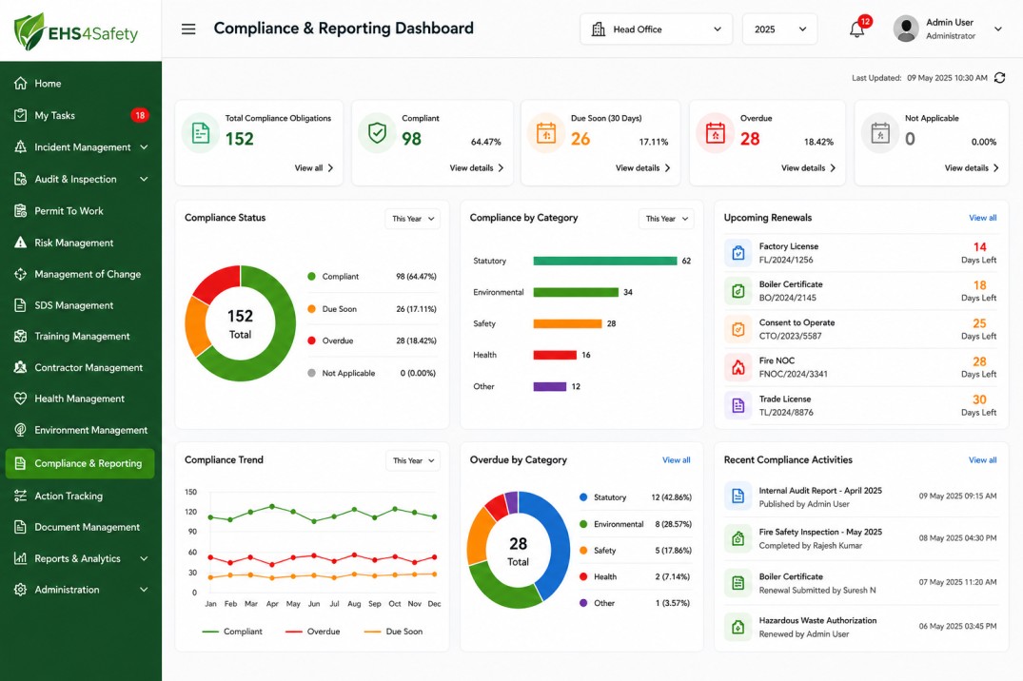This screenshot has height=681, width=1023.
Task: Open the 2025 year dropdown
Action: click(x=779, y=29)
